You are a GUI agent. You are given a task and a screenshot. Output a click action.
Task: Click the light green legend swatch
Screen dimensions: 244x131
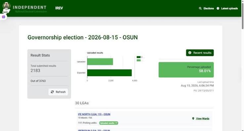139,60
